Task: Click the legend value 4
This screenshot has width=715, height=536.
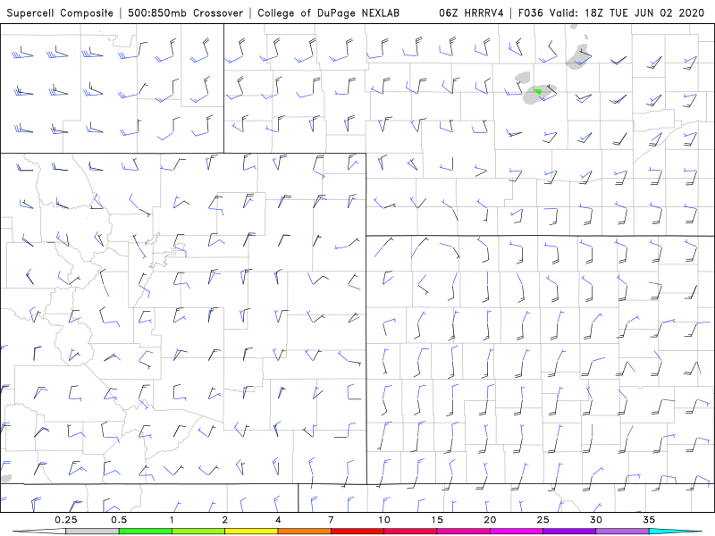Action: click(x=278, y=520)
